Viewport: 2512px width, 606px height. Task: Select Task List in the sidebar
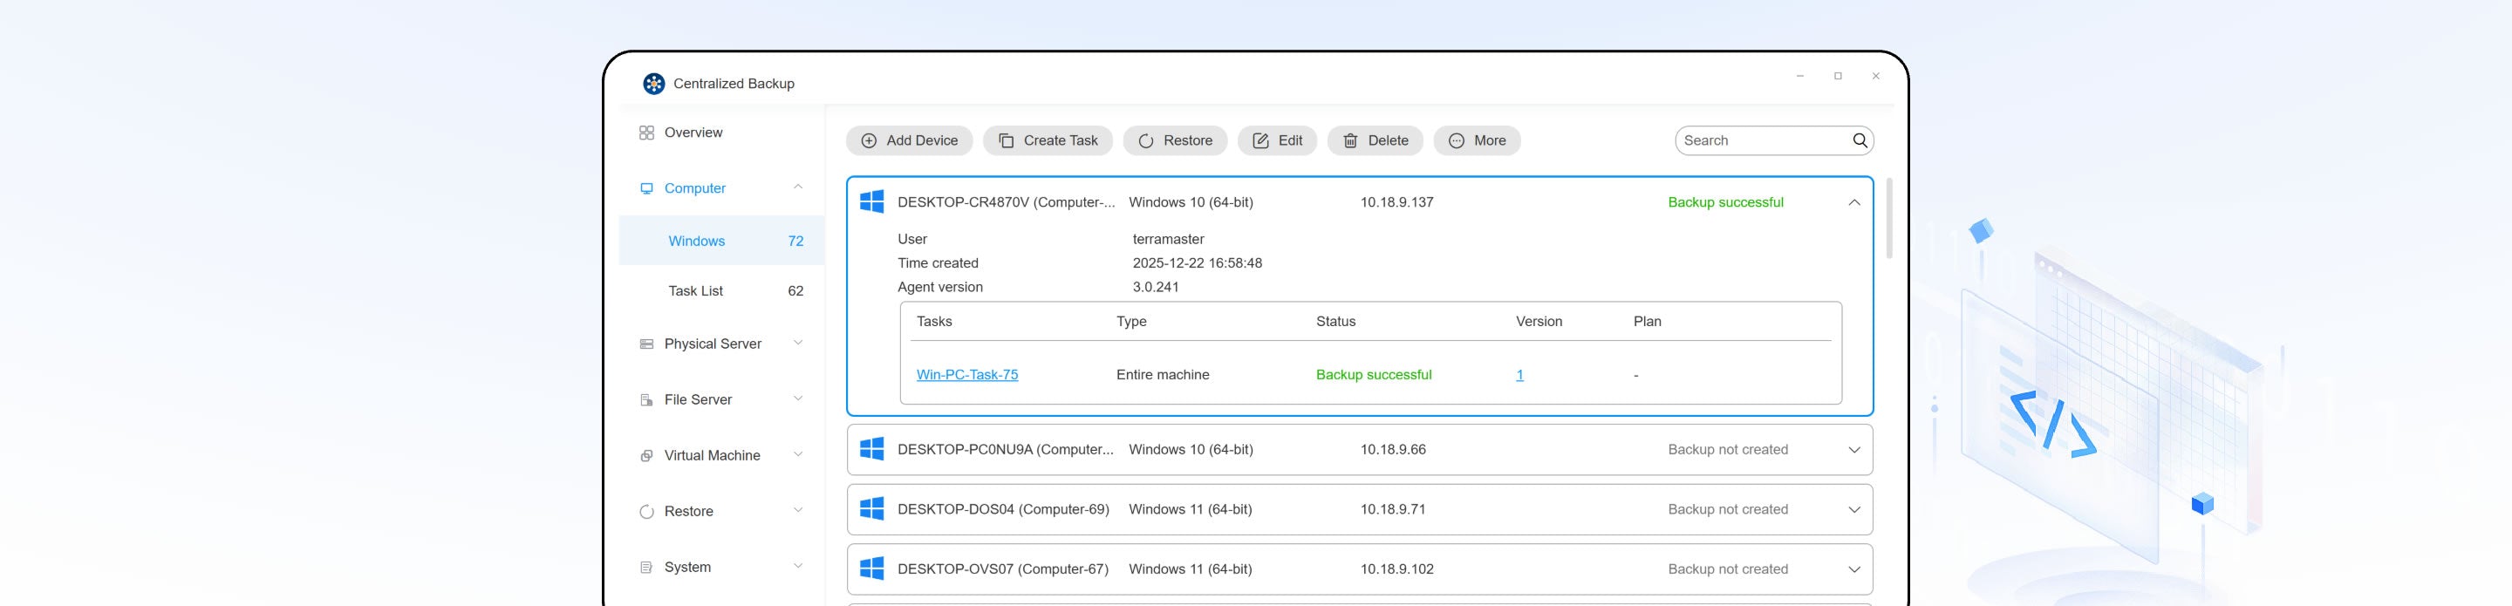pyautogui.click(x=695, y=290)
